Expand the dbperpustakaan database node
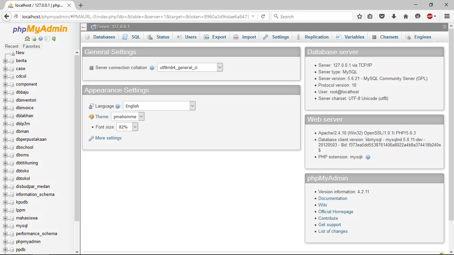Viewport: 454px width, 255px height. coord(5,139)
